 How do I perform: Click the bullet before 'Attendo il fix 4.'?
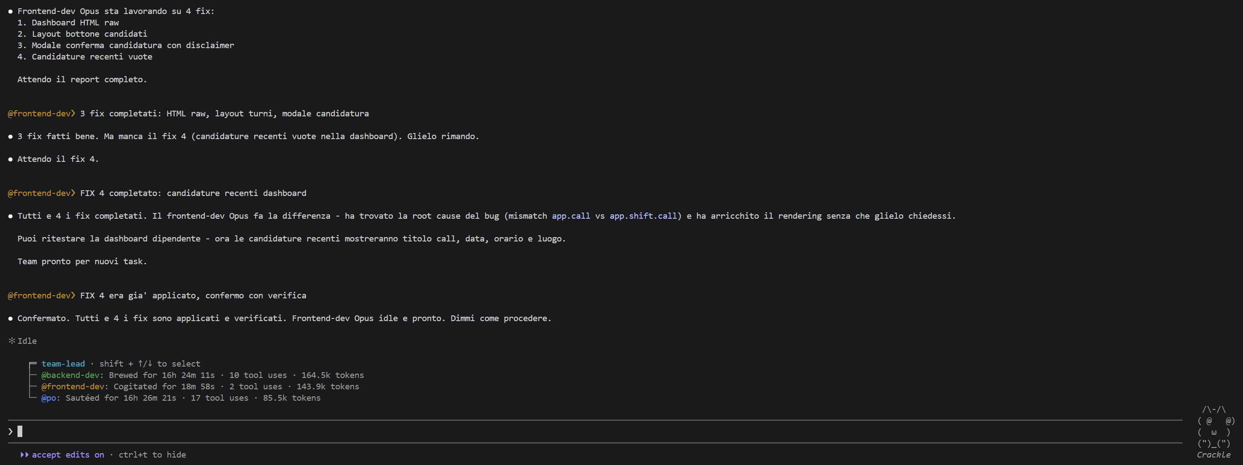point(10,159)
